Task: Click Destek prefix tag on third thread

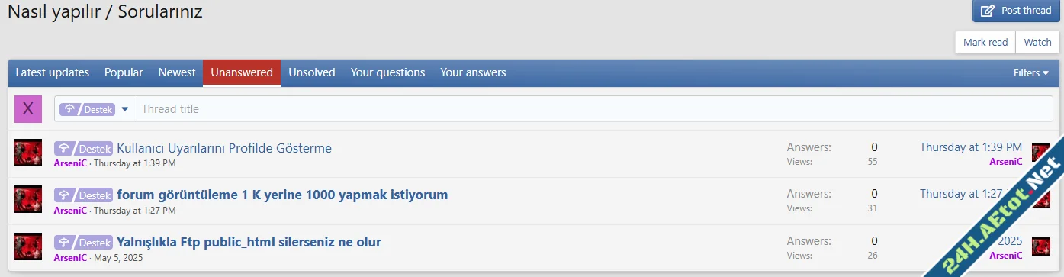Action: (x=83, y=242)
